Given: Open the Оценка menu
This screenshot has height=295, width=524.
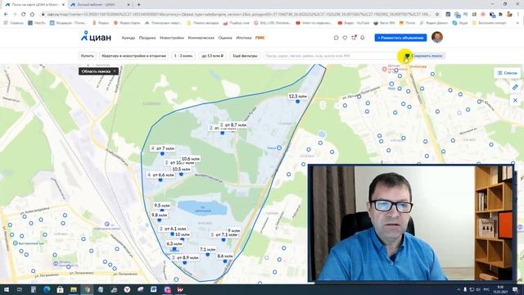Looking at the screenshot, I should point(225,38).
